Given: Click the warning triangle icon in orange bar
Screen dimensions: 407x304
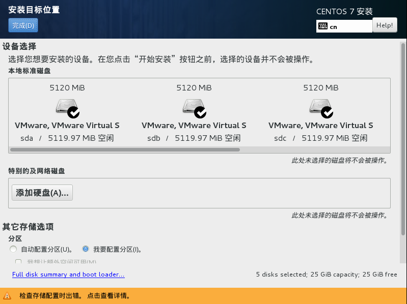Looking at the screenshot, I should point(7,295).
